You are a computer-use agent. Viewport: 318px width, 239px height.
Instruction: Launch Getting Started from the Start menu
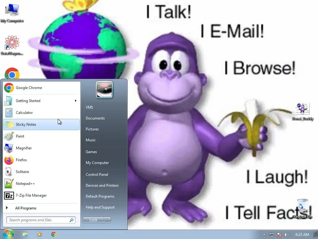42,101
